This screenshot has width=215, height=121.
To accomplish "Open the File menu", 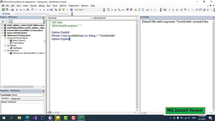I will 7,6.
